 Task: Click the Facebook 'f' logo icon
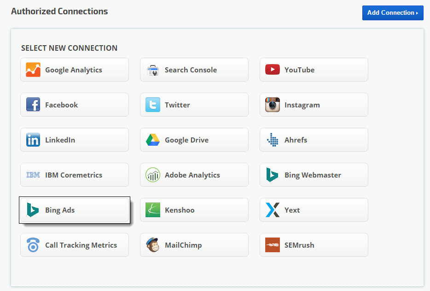[33, 105]
